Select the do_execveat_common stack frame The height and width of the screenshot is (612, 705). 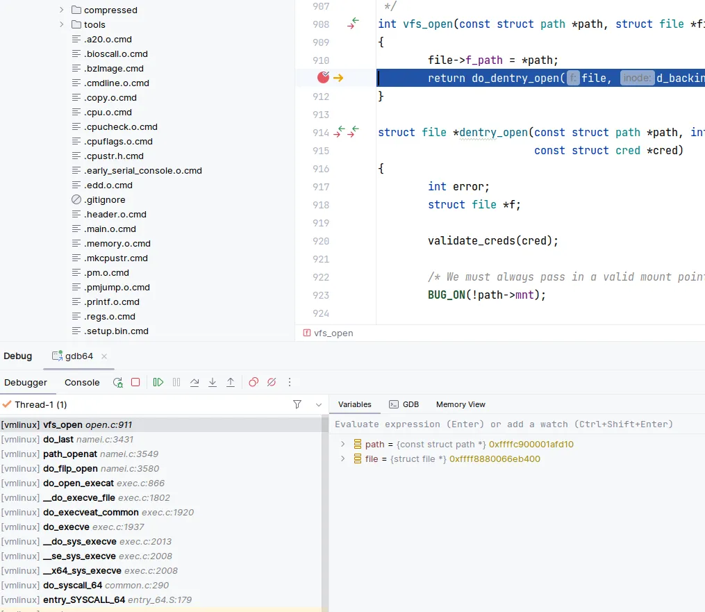160,512
